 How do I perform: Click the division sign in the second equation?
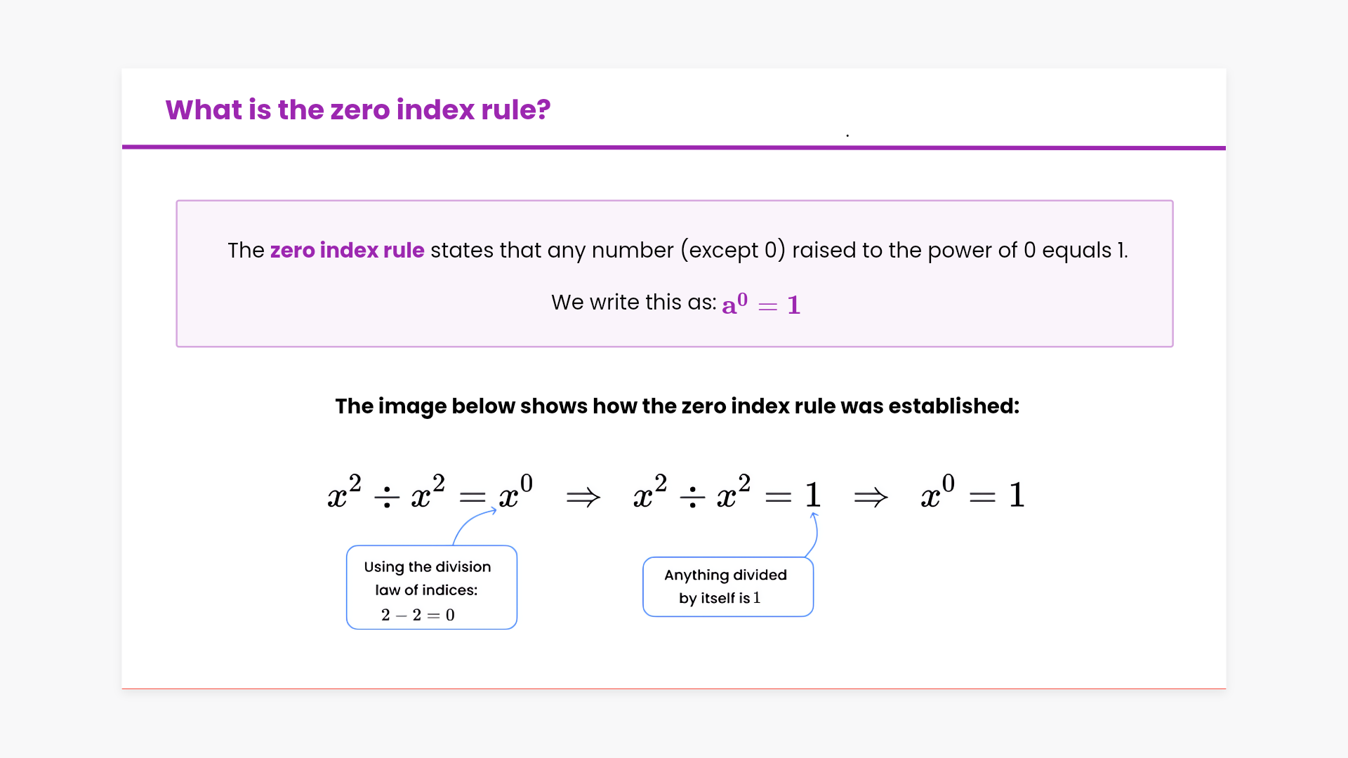click(x=692, y=498)
